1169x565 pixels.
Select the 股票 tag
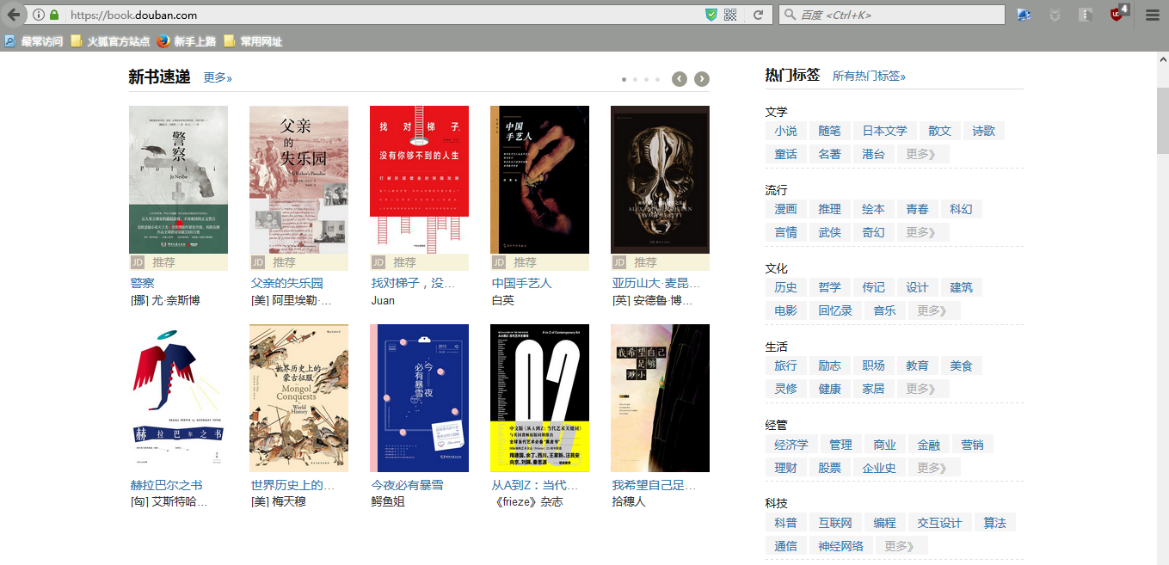830,468
